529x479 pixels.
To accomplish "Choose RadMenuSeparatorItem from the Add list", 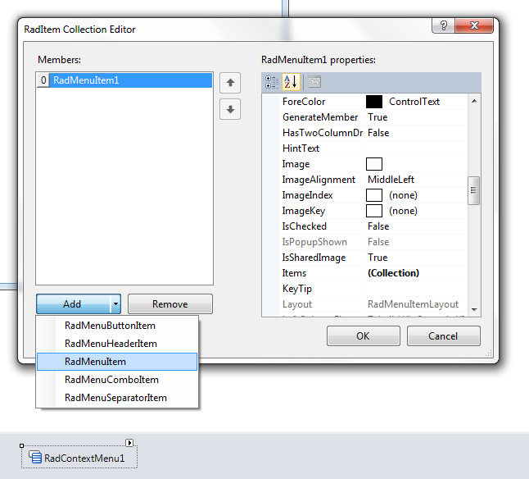I will (x=117, y=398).
